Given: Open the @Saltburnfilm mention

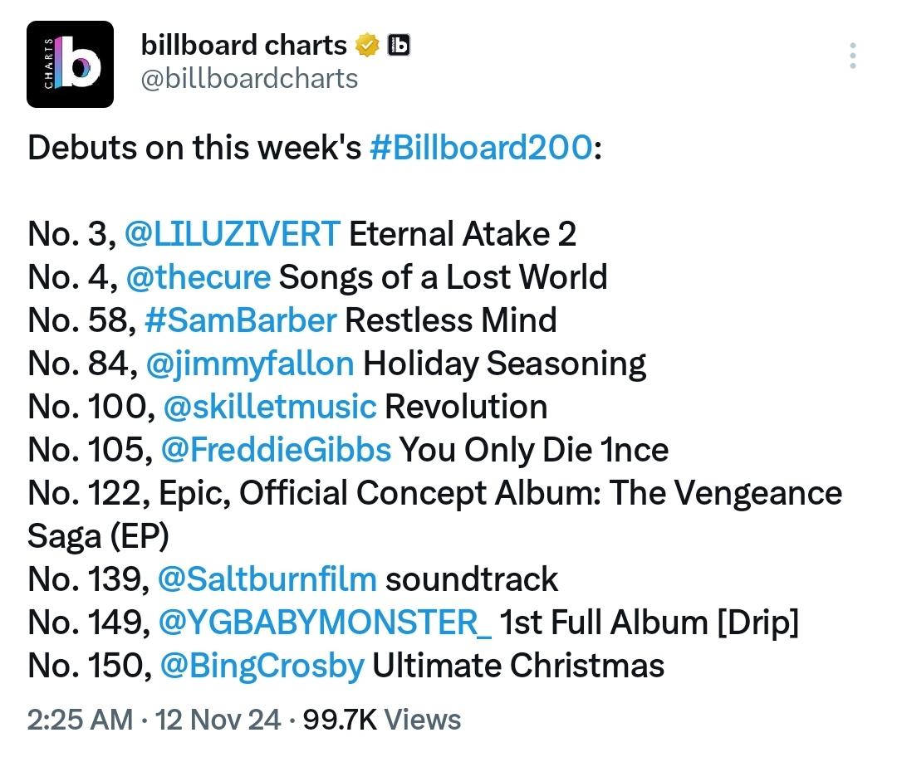Looking at the screenshot, I should click(x=267, y=579).
